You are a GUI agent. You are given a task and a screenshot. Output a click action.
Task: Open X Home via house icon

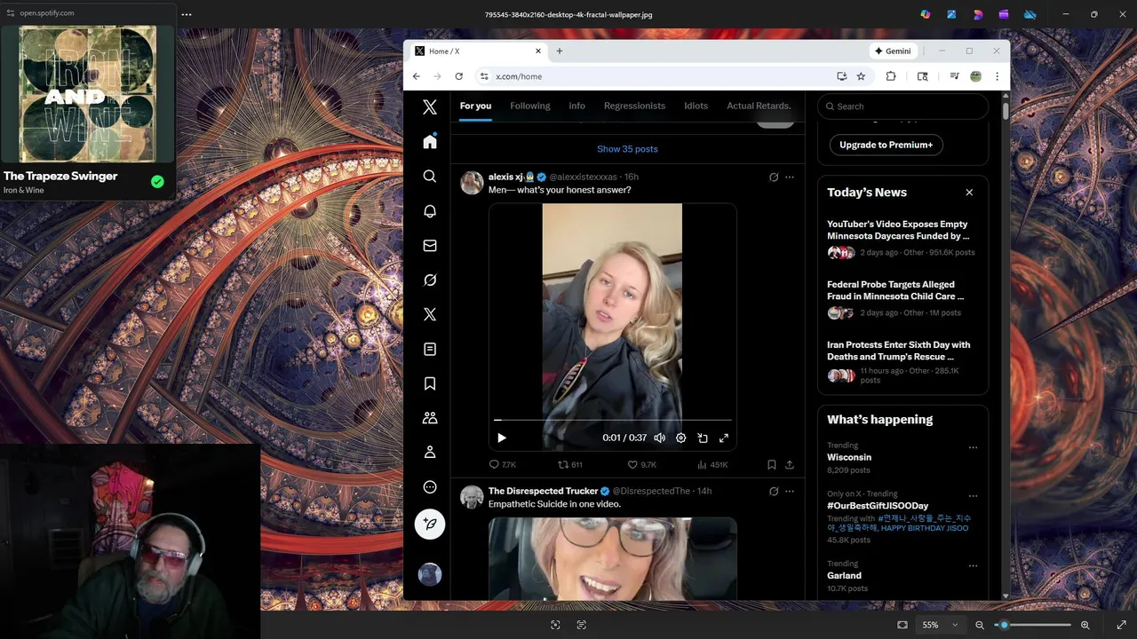point(430,142)
